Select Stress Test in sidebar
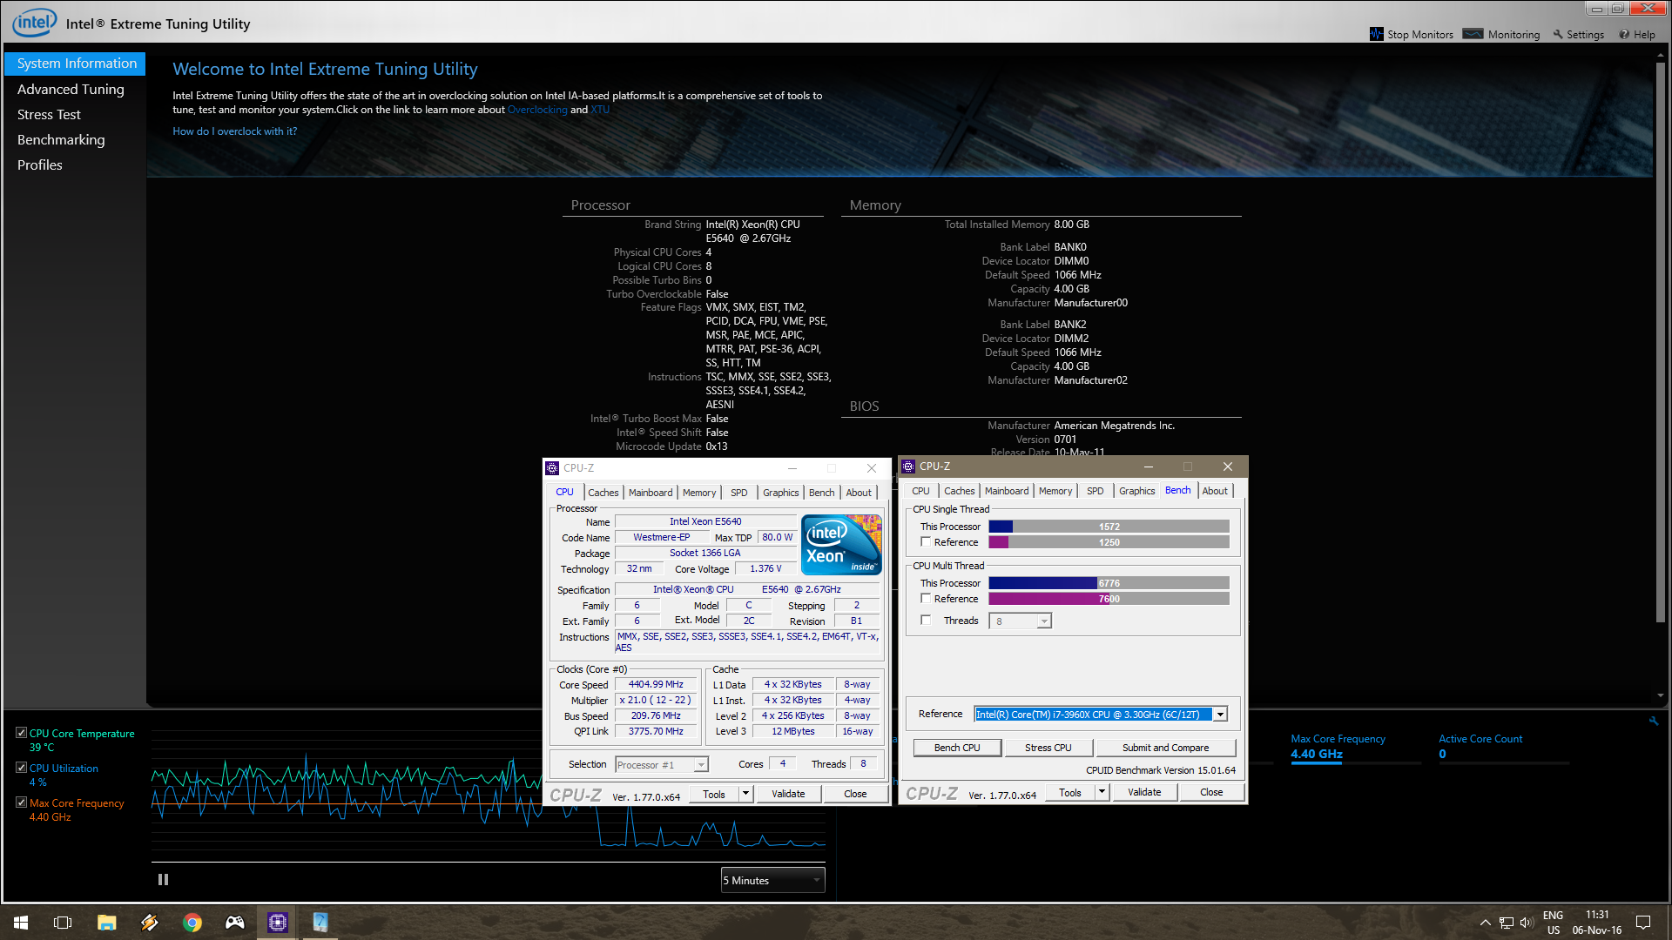Viewport: 1672px width, 940px height. [49, 114]
